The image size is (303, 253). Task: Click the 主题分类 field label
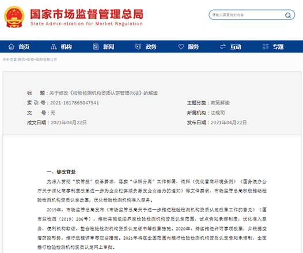point(196,103)
